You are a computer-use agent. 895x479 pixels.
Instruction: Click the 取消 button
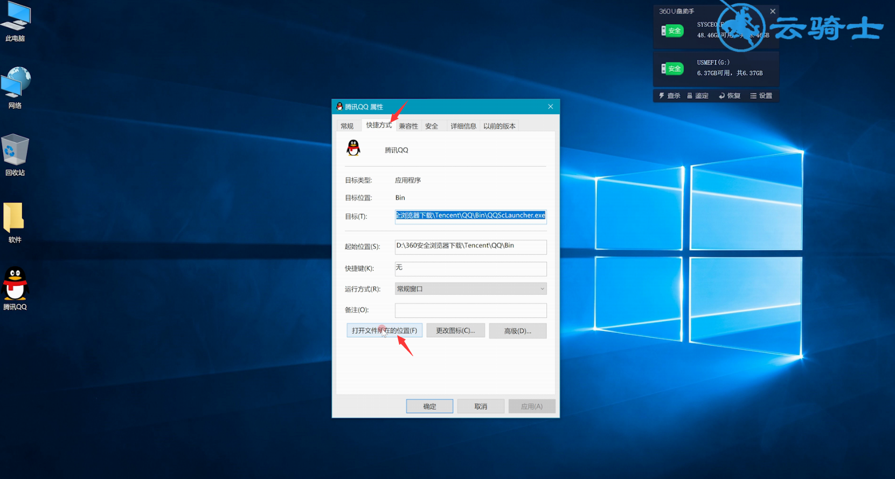tap(481, 406)
